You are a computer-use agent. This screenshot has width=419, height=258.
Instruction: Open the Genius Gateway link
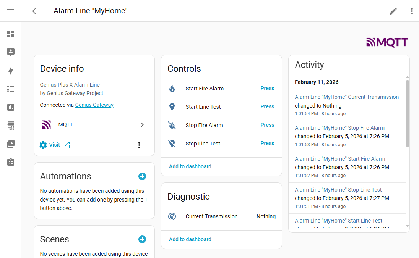pos(94,105)
